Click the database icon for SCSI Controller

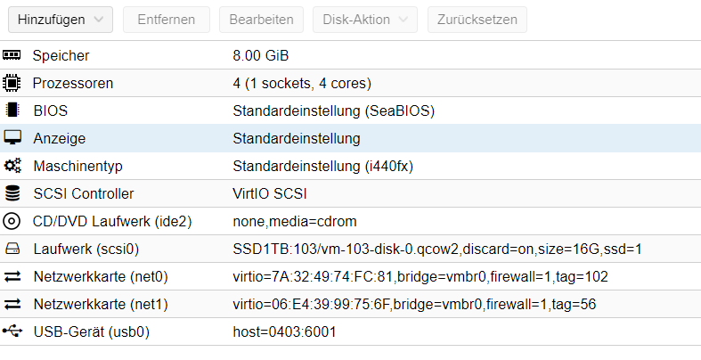point(12,193)
